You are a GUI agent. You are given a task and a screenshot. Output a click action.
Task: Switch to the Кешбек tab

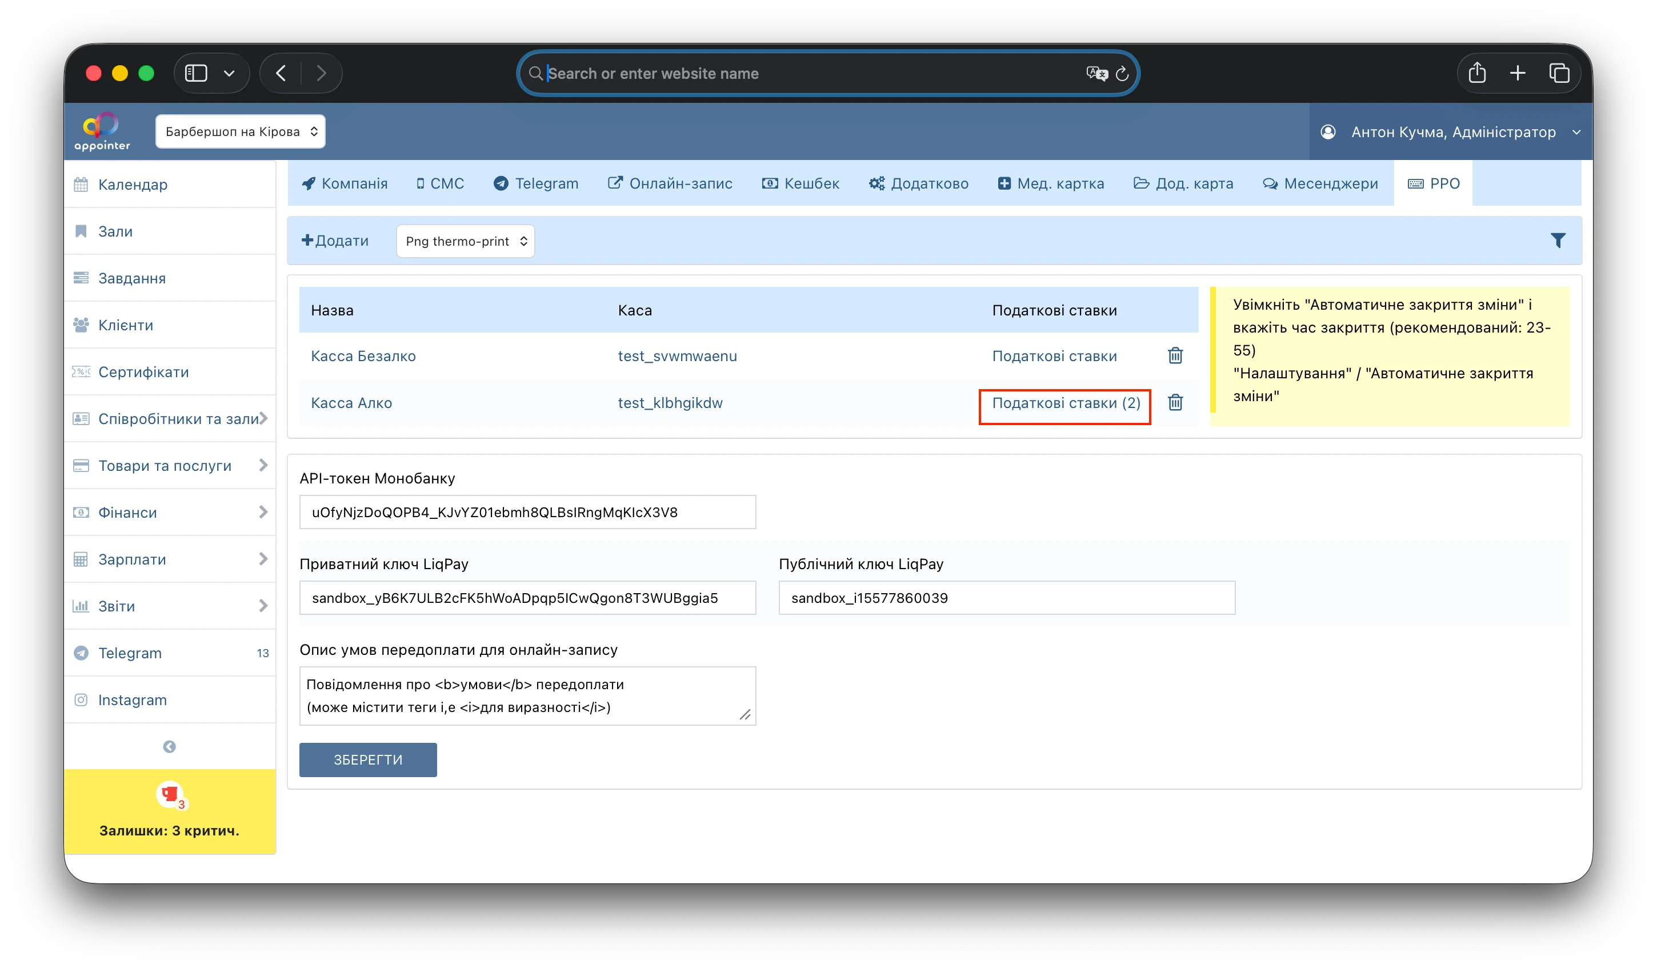coord(801,183)
